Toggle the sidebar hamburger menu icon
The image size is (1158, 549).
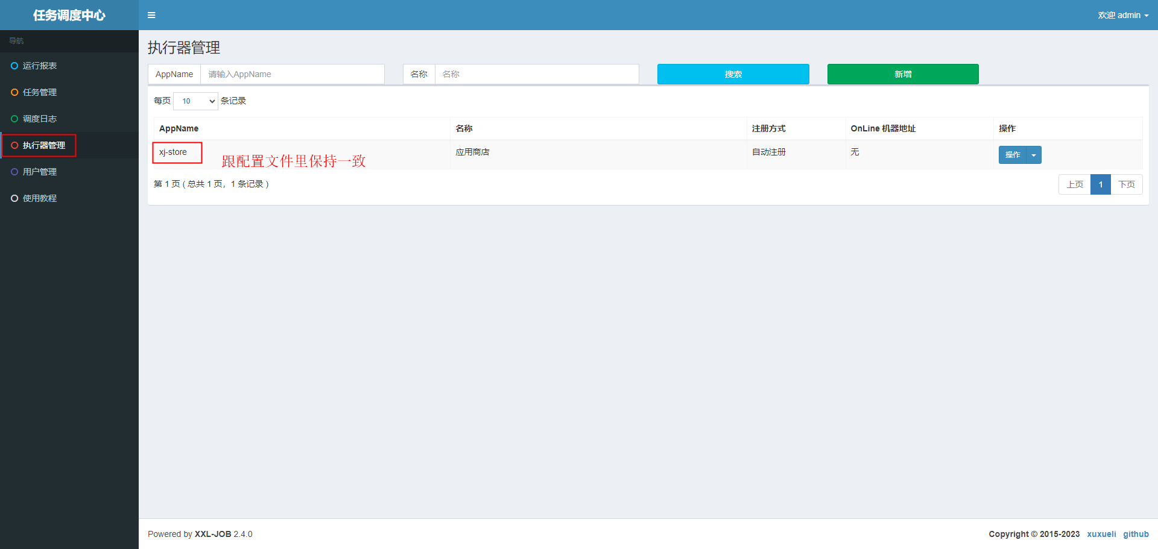click(151, 15)
